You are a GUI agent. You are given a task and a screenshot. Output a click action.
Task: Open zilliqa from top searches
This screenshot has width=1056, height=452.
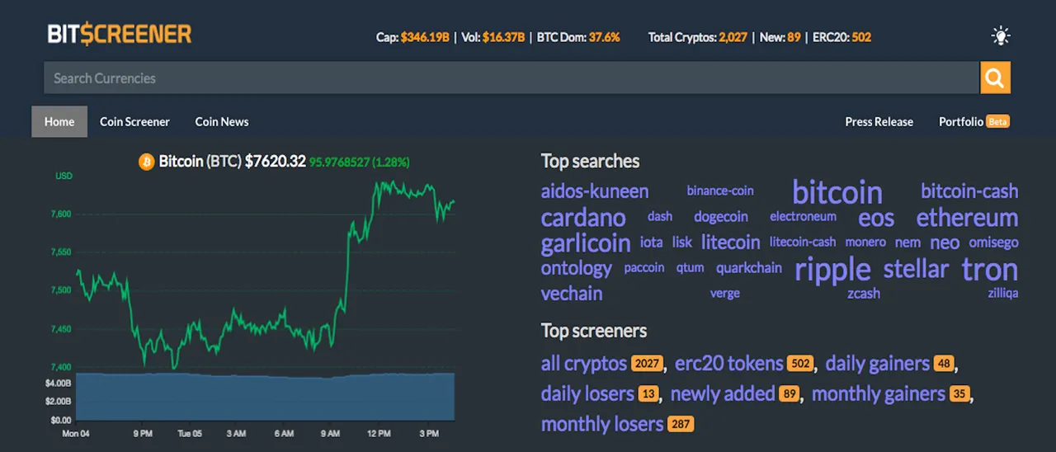[x=1003, y=294]
